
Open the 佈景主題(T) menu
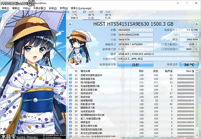coord(39,8)
